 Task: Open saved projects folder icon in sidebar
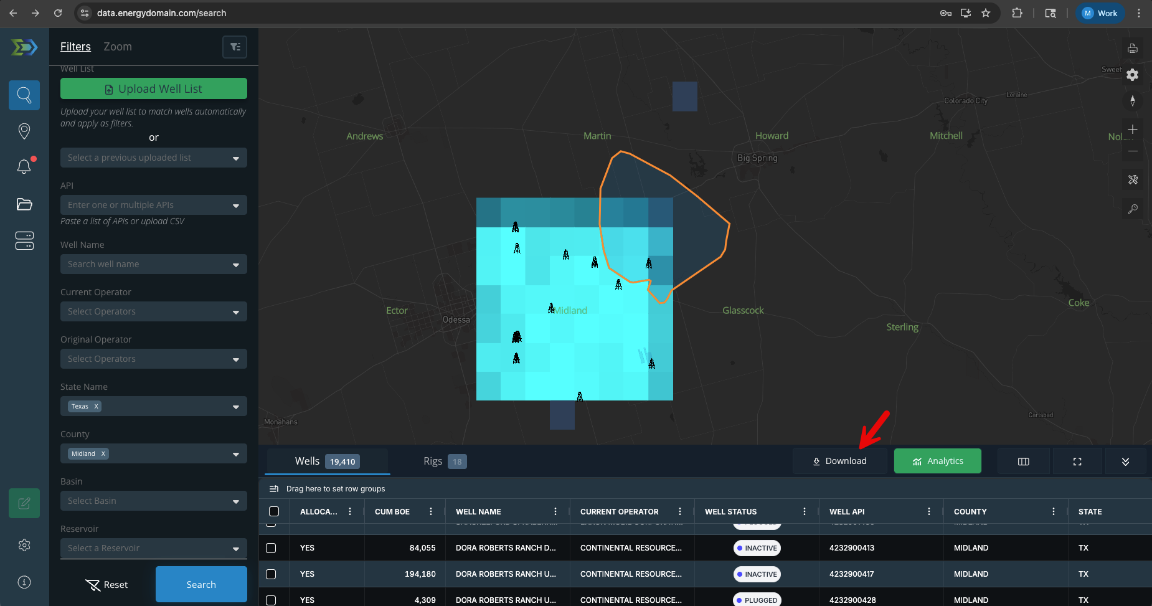point(24,204)
